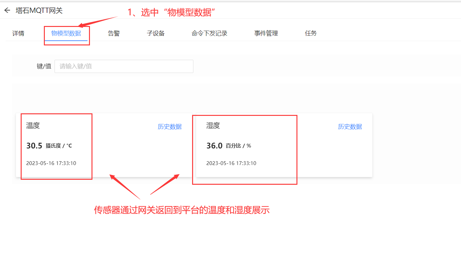This screenshot has height=253, width=461.
Task: Click the timestamp on the 温度 card
Action: (51, 163)
